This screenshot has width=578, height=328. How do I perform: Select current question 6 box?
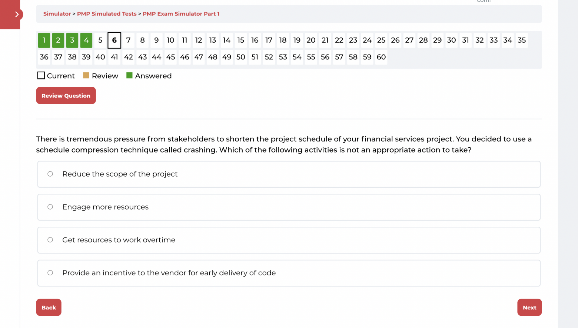coord(114,40)
